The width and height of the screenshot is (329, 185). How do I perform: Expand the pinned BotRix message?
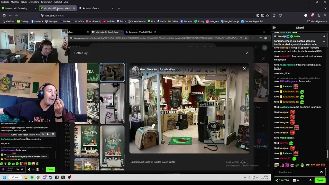(x=324, y=42)
